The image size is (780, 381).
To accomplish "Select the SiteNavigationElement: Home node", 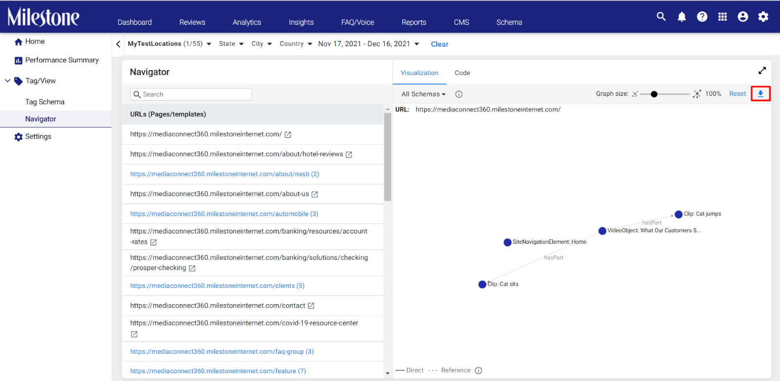I will pos(507,242).
